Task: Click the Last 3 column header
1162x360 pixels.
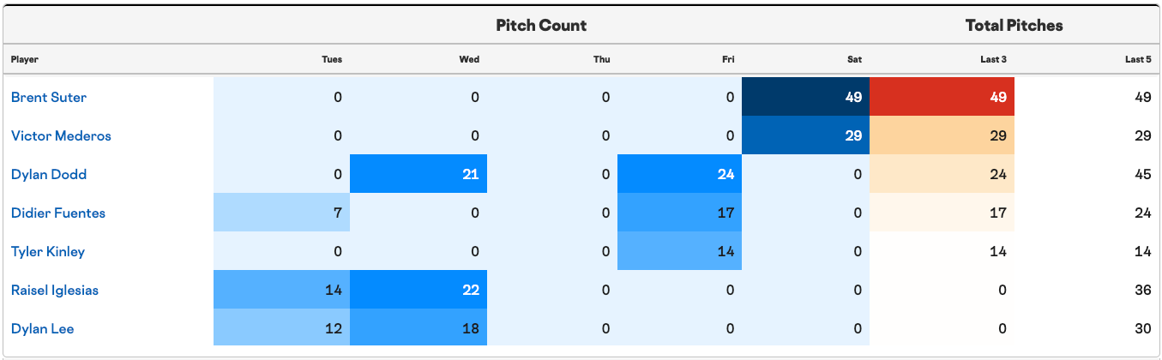Action: click(994, 59)
